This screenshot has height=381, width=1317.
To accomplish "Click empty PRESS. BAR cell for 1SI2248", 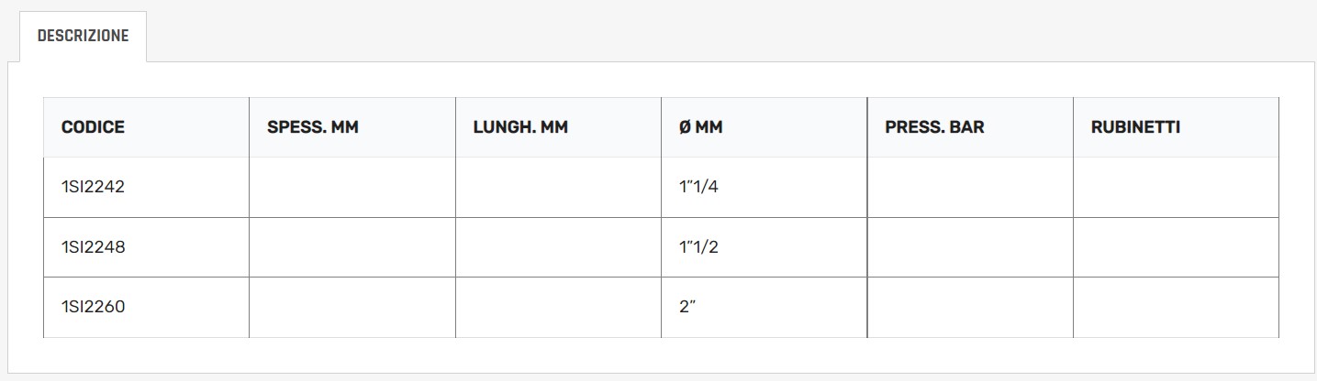I will pyautogui.click(x=970, y=247).
